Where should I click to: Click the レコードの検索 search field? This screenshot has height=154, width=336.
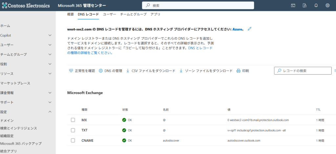(x=303, y=71)
